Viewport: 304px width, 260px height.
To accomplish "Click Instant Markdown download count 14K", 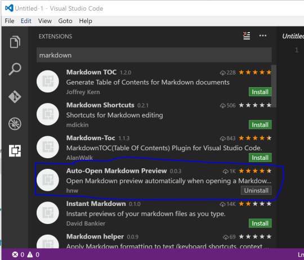I will coord(227,204).
